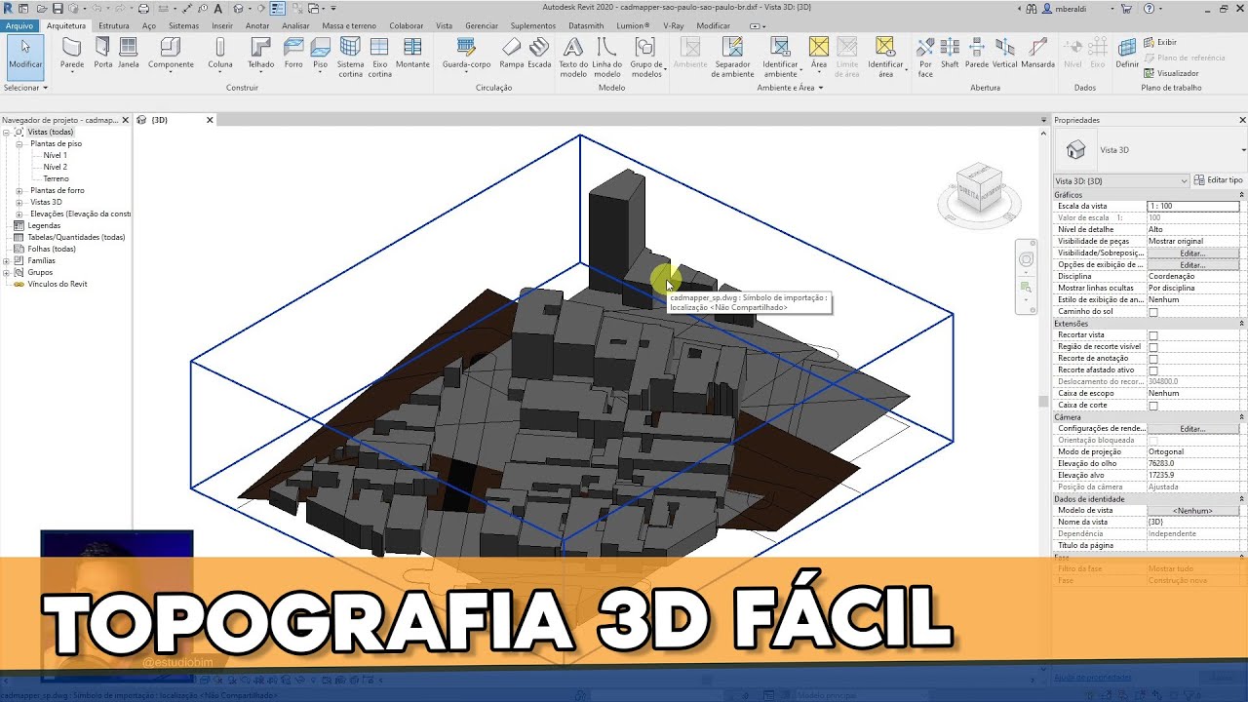Enable Recorte de anotação checkbox

tap(1153, 359)
